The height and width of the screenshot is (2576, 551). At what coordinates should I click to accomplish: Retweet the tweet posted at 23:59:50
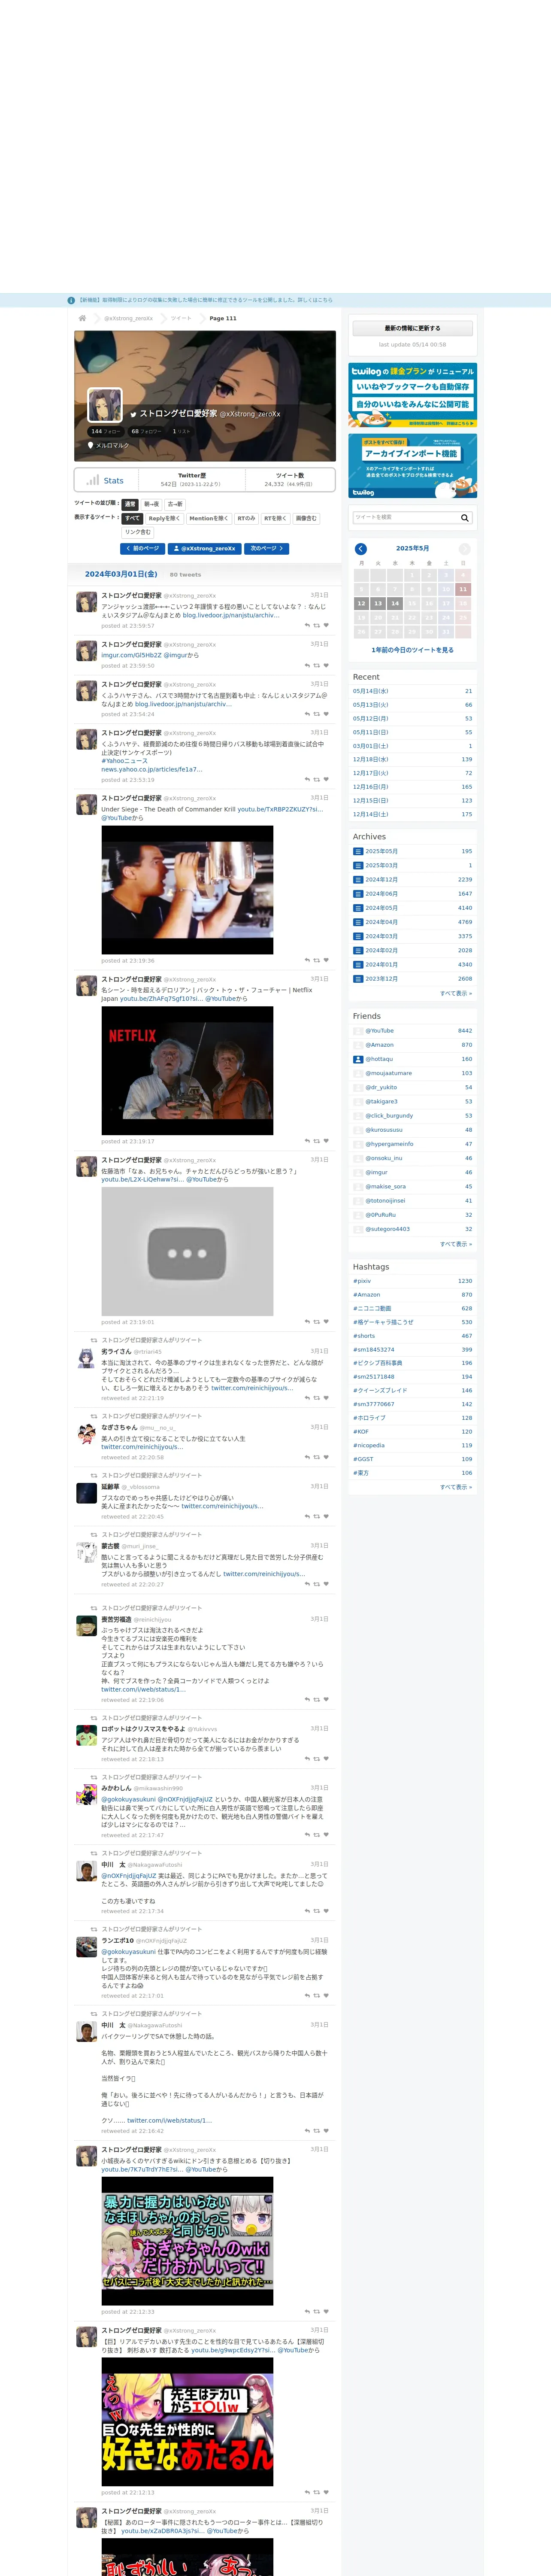pos(317,665)
